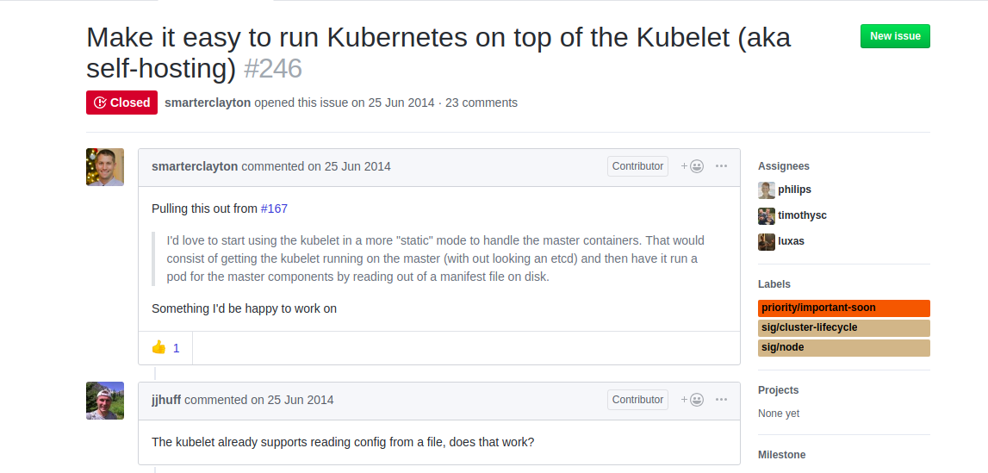Select the sig/cluster-lifecycle label

tap(843, 327)
